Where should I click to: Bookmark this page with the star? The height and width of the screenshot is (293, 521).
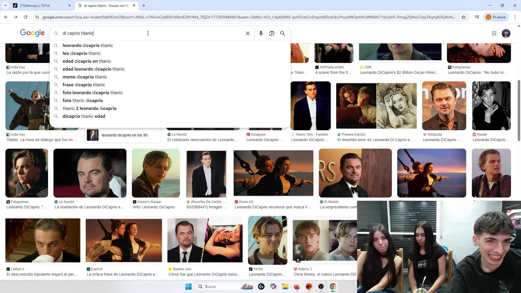[x=463, y=17]
